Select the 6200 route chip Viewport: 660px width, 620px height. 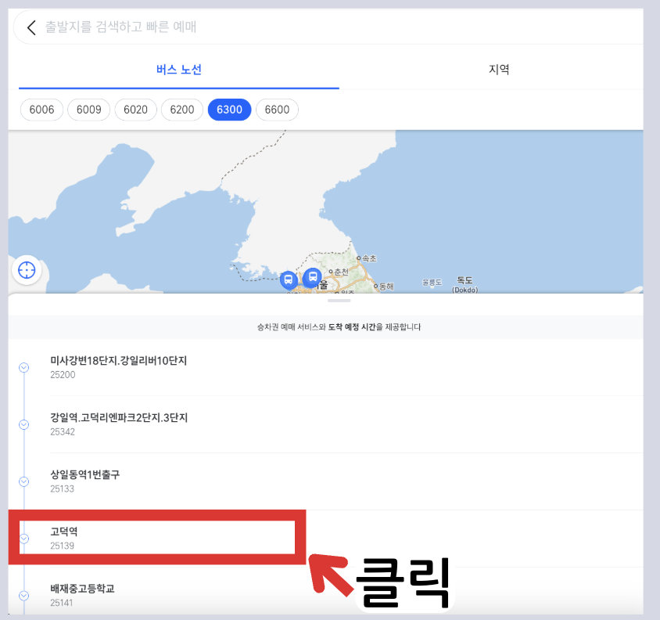(x=182, y=110)
